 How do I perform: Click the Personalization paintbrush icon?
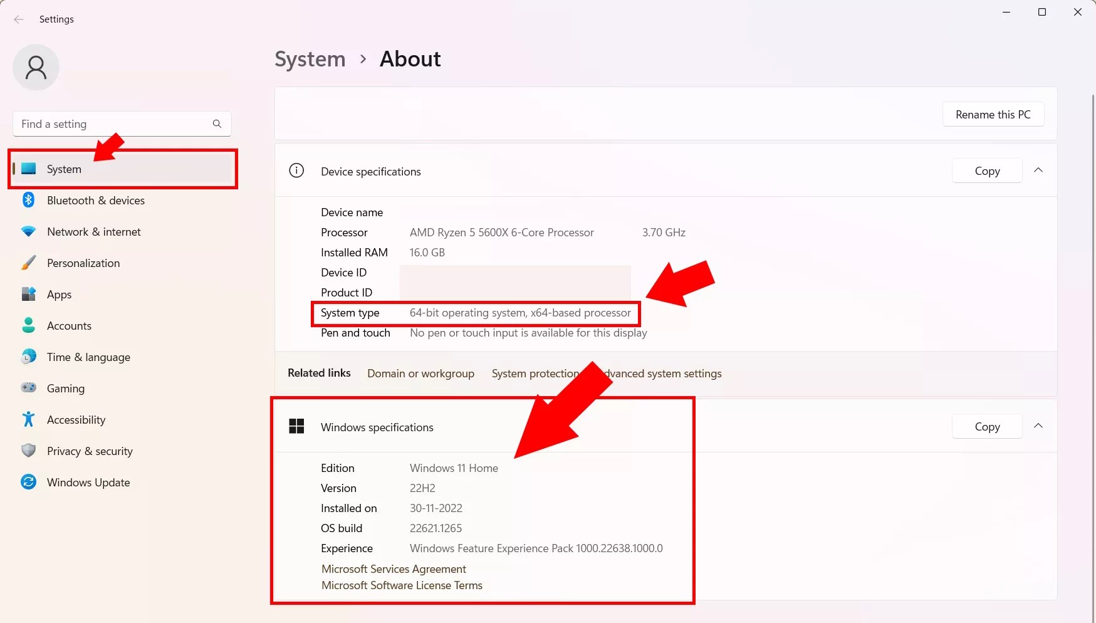(28, 263)
